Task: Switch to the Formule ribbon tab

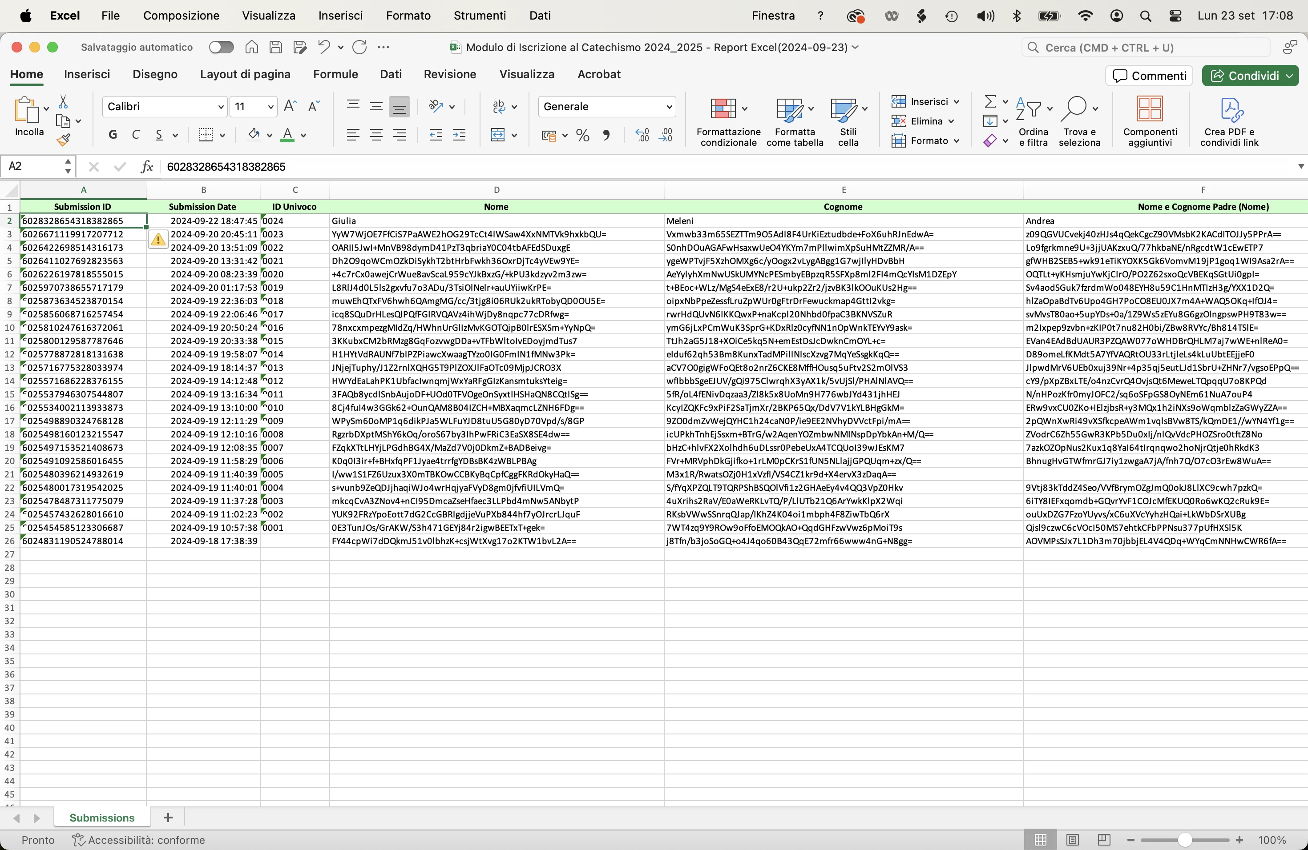Action: coord(335,74)
